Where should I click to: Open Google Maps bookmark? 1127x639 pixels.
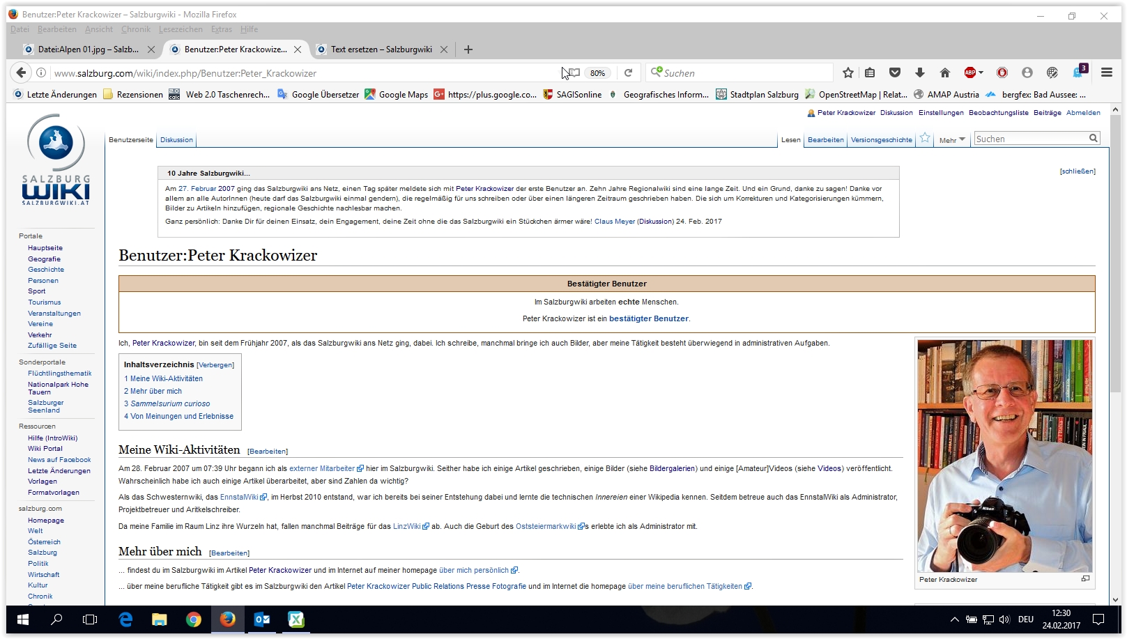[397, 95]
